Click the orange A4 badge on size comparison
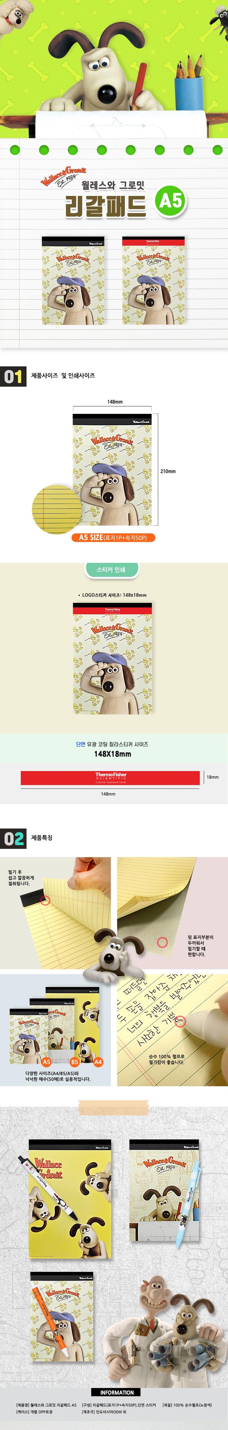The width and height of the screenshot is (228, 1430). (x=98, y=1061)
